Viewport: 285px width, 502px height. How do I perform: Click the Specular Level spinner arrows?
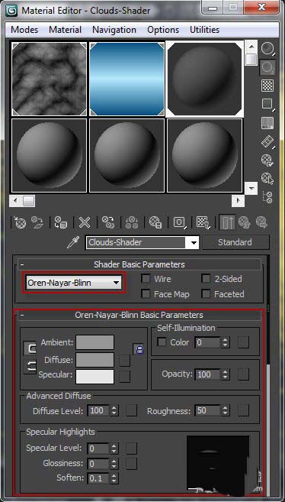coord(114,449)
